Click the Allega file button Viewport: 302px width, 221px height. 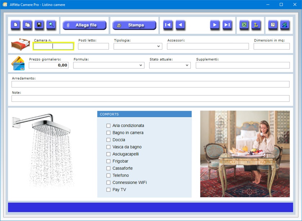[x=85, y=25]
